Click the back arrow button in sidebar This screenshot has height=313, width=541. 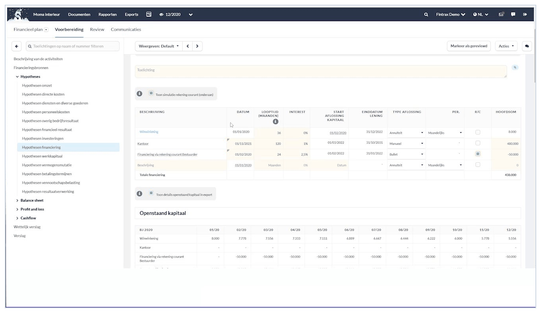tap(16, 46)
